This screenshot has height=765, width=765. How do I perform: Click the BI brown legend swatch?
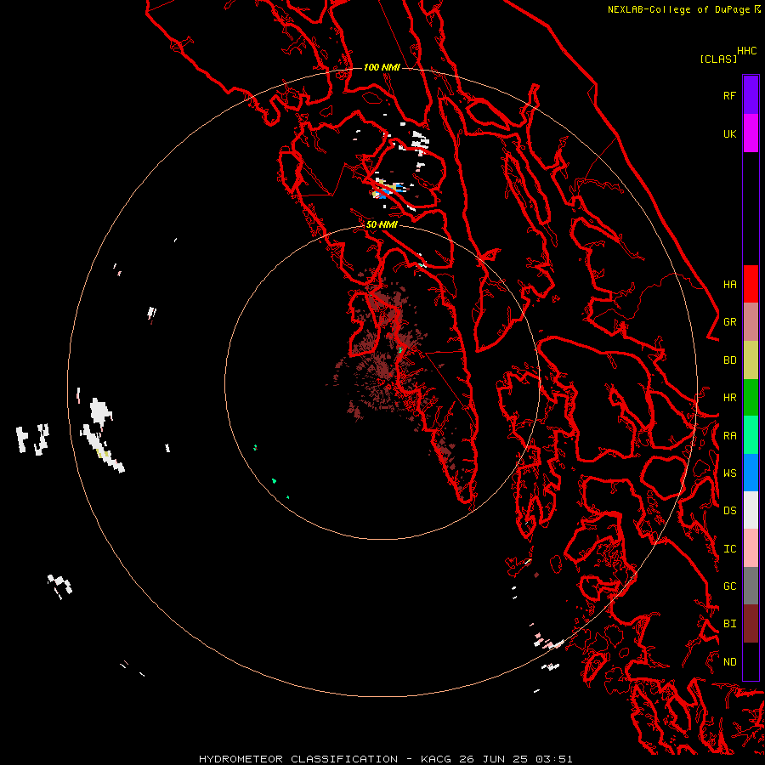[x=751, y=624]
